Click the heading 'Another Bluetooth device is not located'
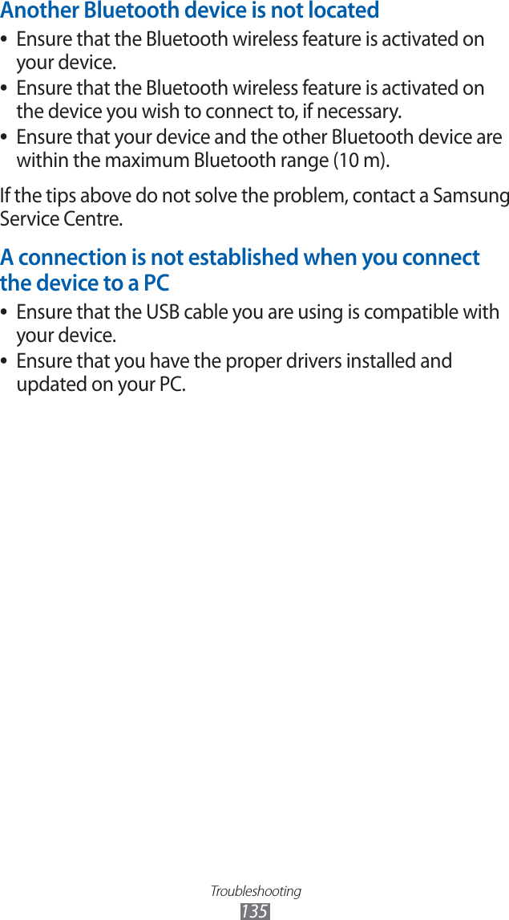Viewport: 509px width, 920px height. [190, 11]
